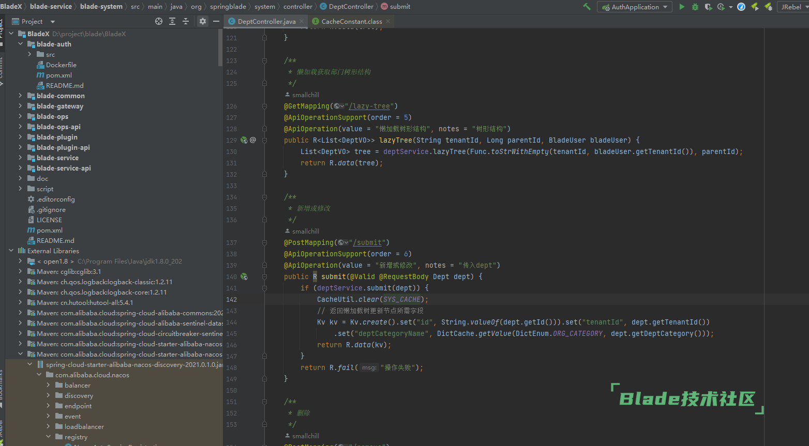Viewport: 809px width, 446px height.
Task: Expand the blade-gateway module
Action: (x=21, y=106)
